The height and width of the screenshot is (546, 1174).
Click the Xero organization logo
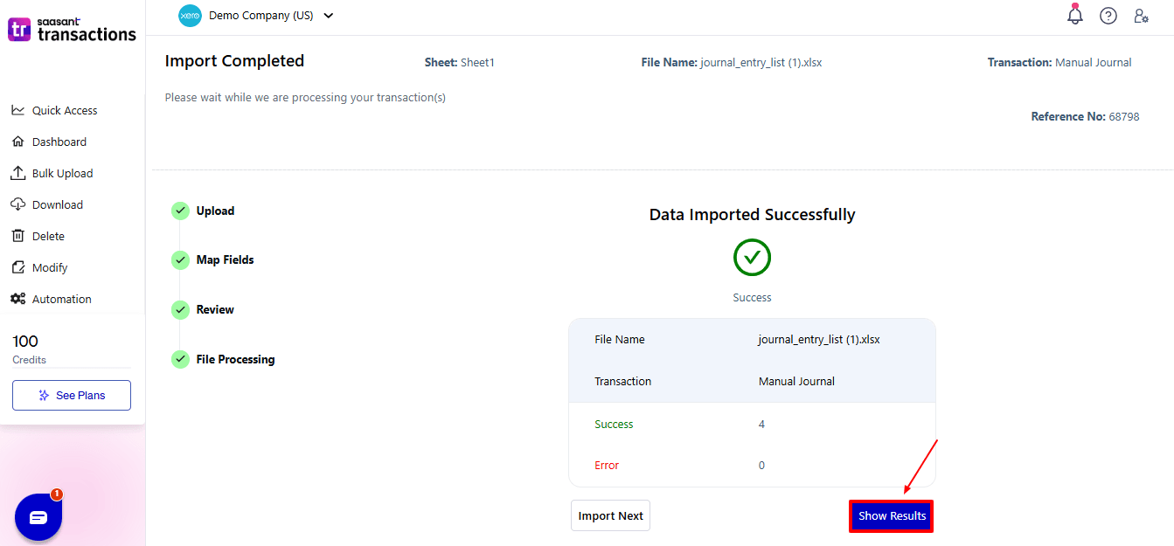[190, 15]
